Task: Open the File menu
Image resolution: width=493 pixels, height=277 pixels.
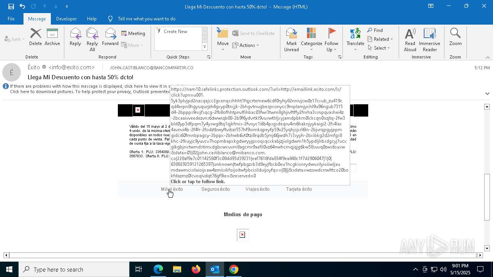Action: [11, 19]
